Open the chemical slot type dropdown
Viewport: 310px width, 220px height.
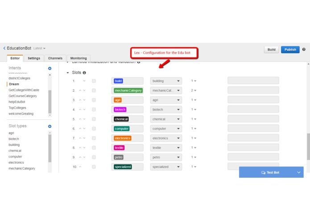click(x=166, y=119)
